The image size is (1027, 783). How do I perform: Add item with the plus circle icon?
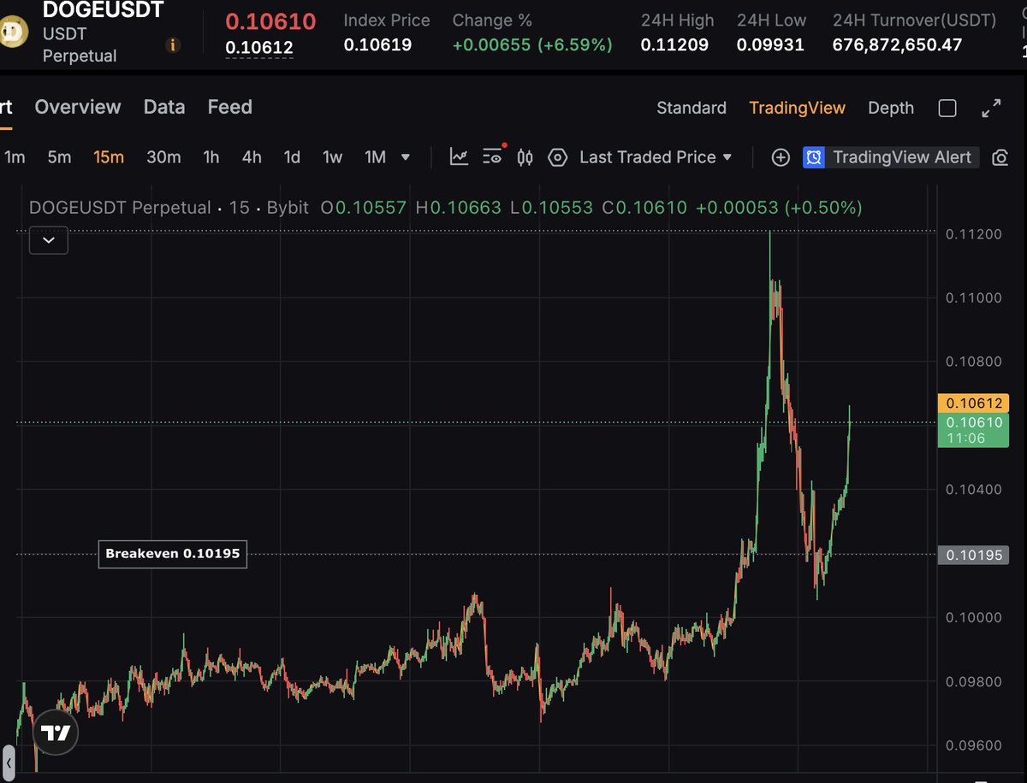pos(781,157)
